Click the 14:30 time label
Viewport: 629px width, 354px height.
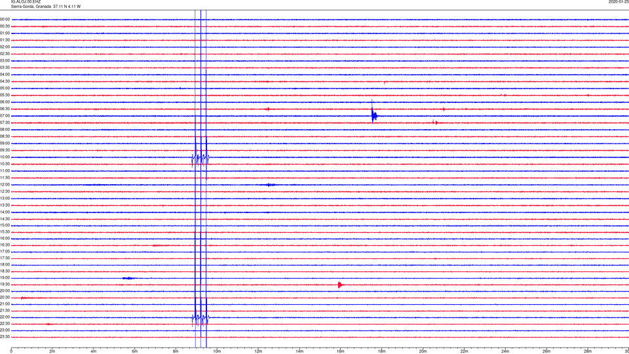point(5,219)
